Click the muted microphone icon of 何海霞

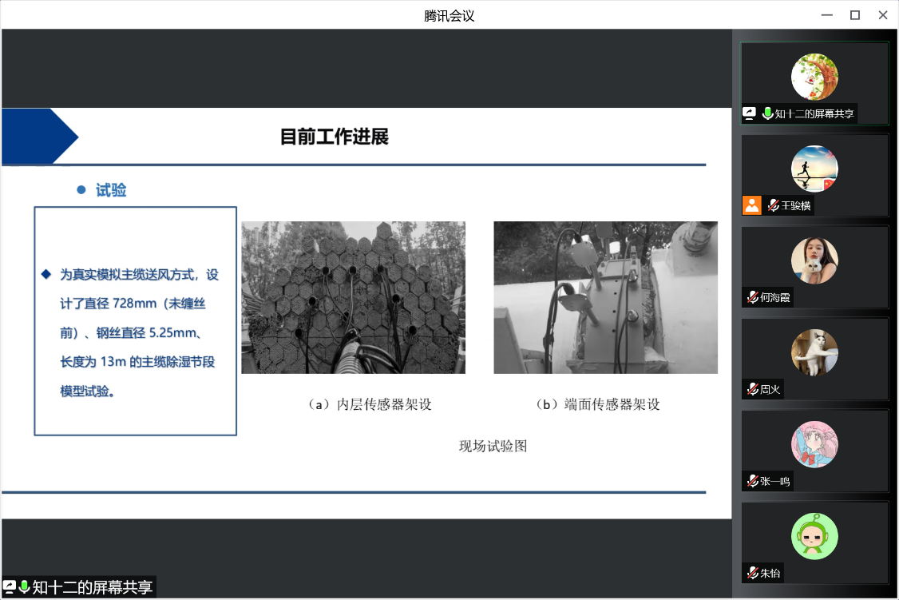point(752,297)
